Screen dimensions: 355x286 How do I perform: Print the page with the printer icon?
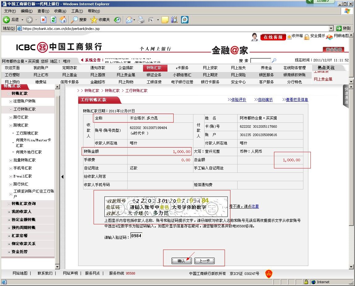(141, 20)
